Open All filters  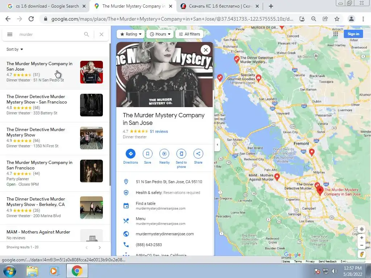(x=189, y=34)
